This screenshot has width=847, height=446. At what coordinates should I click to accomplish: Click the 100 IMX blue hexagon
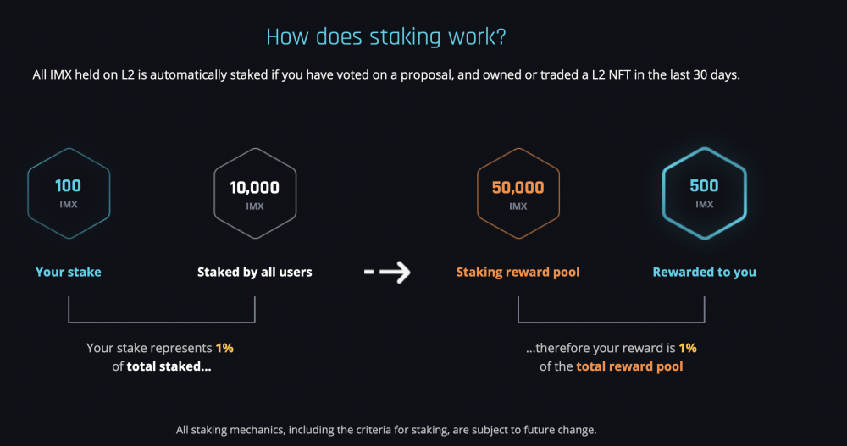pyautogui.click(x=69, y=193)
